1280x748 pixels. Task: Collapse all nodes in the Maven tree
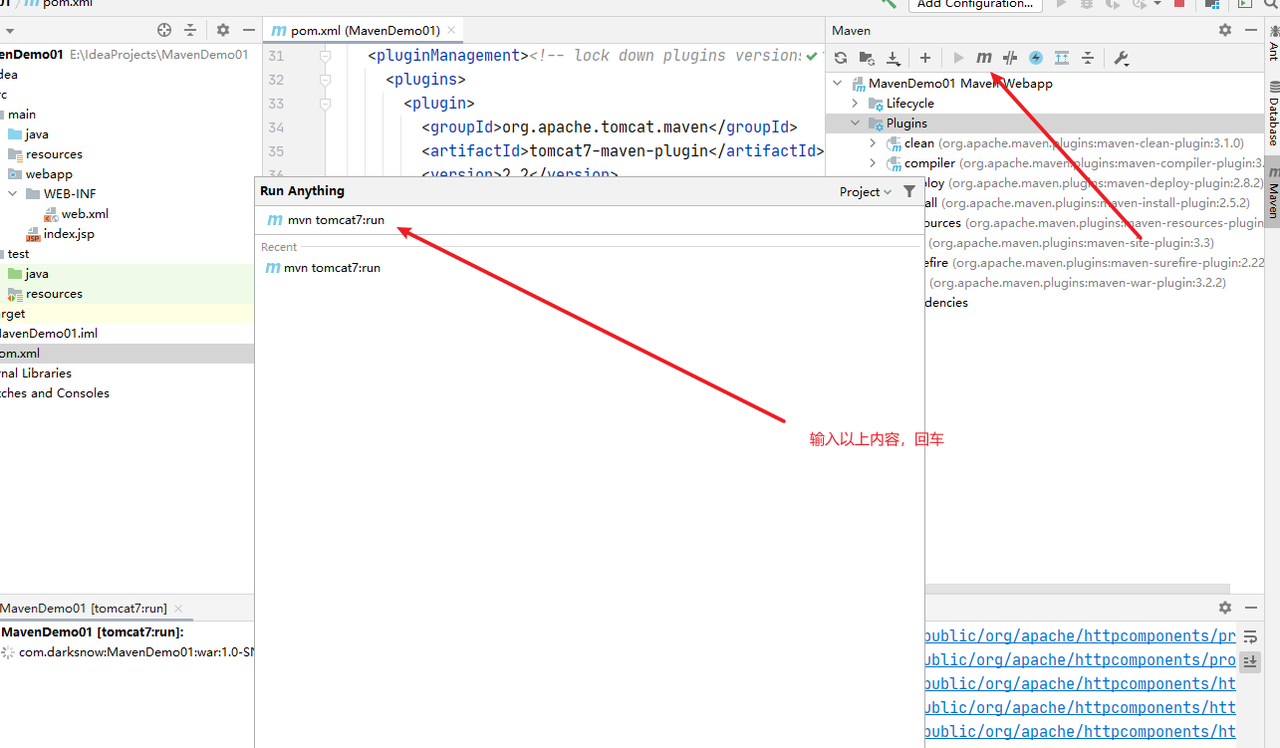[x=1088, y=58]
